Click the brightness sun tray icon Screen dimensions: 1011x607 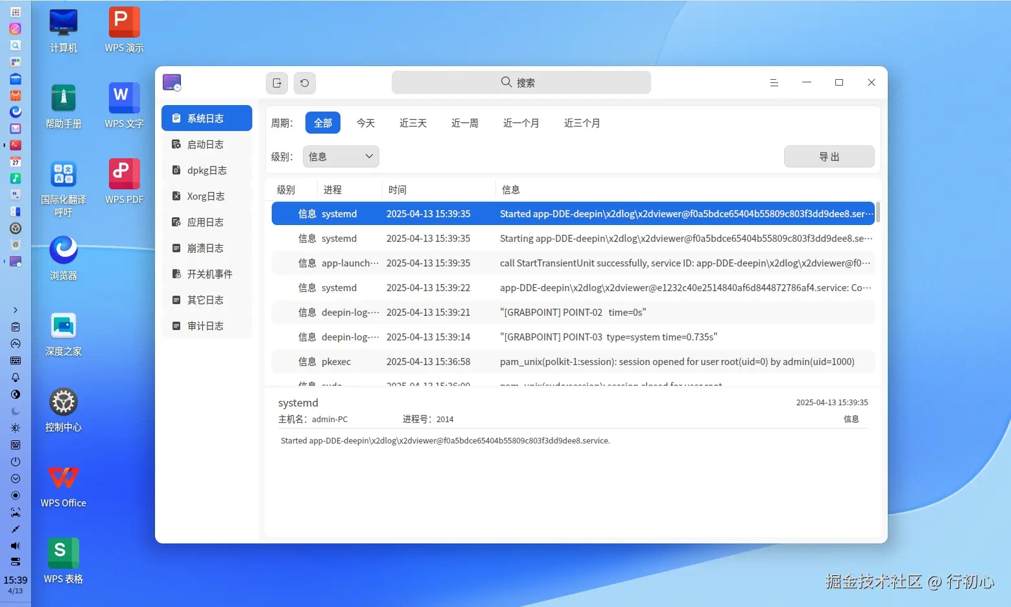point(16,428)
